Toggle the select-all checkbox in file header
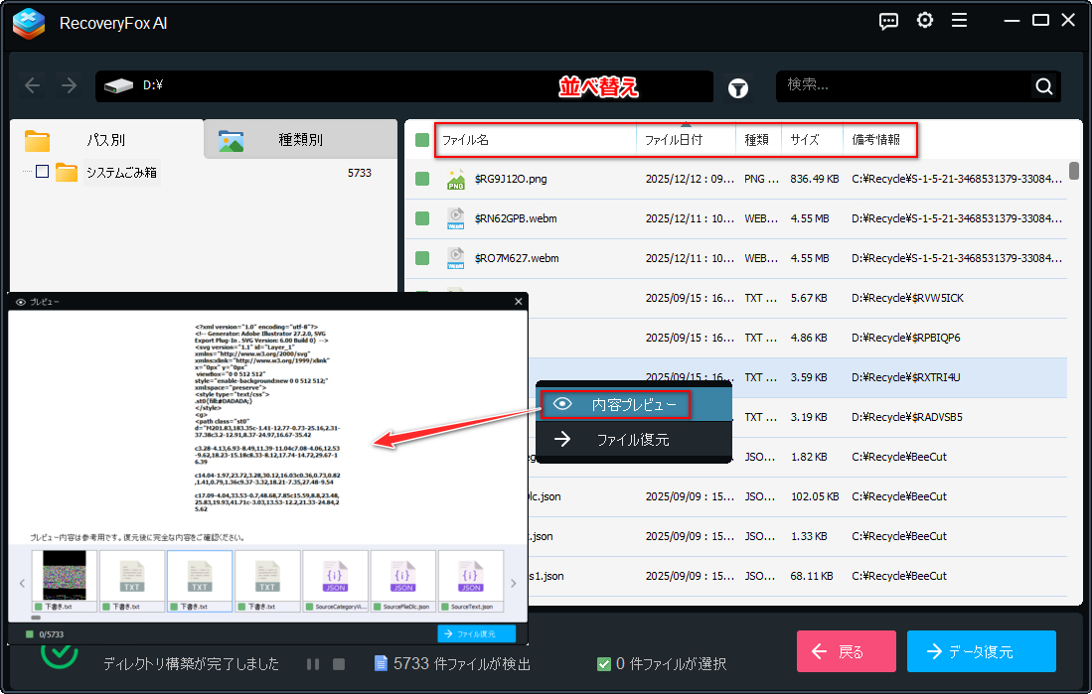This screenshot has width=1092, height=694. pyautogui.click(x=422, y=140)
